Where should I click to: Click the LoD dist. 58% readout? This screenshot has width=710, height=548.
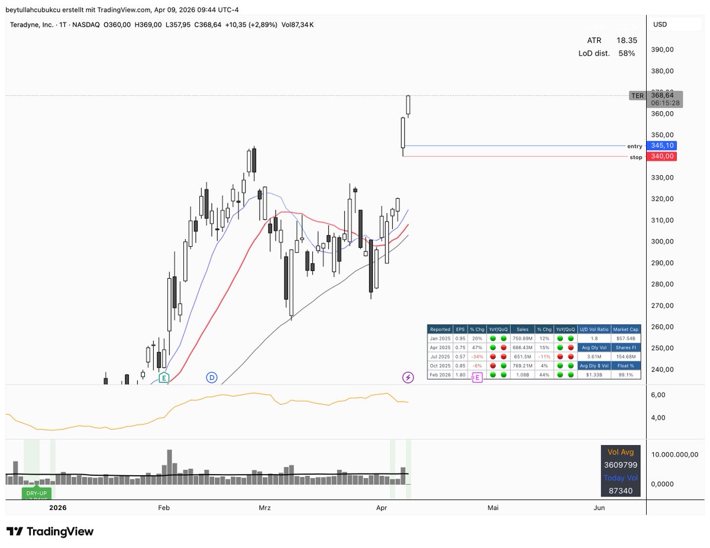(x=606, y=53)
